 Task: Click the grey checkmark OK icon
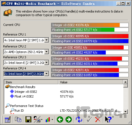point(89,120)
